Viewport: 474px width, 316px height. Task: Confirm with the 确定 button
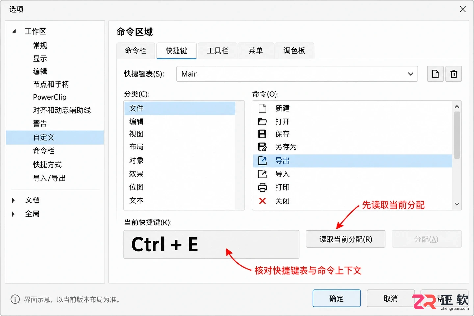click(336, 298)
